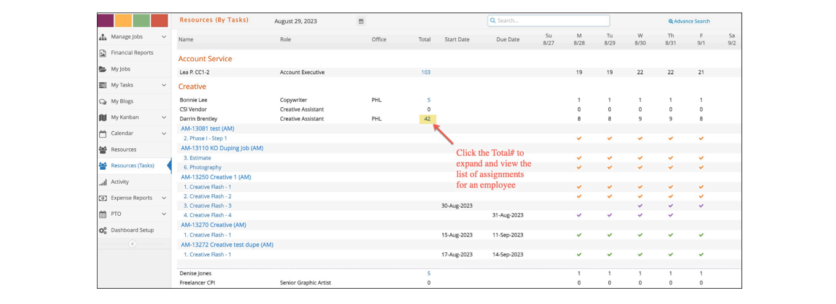Click the Resources people icon
The image size is (836, 304).
coord(103,150)
